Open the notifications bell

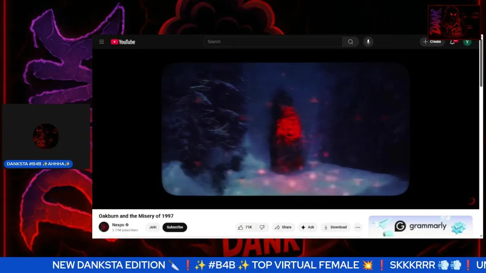pyautogui.click(x=453, y=42)
